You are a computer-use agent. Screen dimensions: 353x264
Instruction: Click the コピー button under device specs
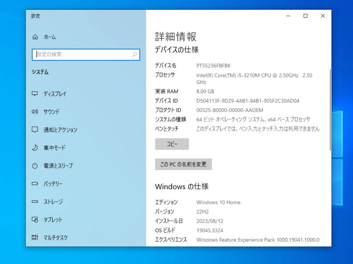coord(172,144)
